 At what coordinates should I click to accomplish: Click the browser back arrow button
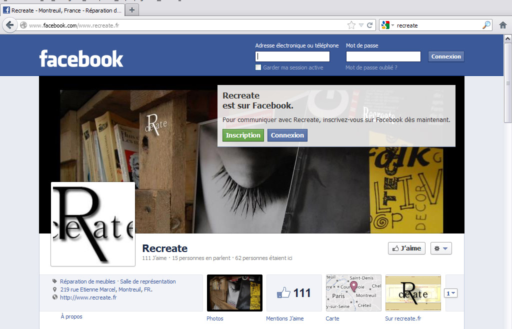(x=10, y=25)
